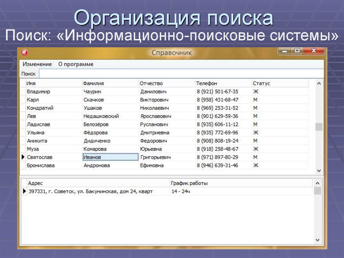Open the О программе menu
Image resolution: width=344 pixels, height=258 pixels.
click(76, 64)
